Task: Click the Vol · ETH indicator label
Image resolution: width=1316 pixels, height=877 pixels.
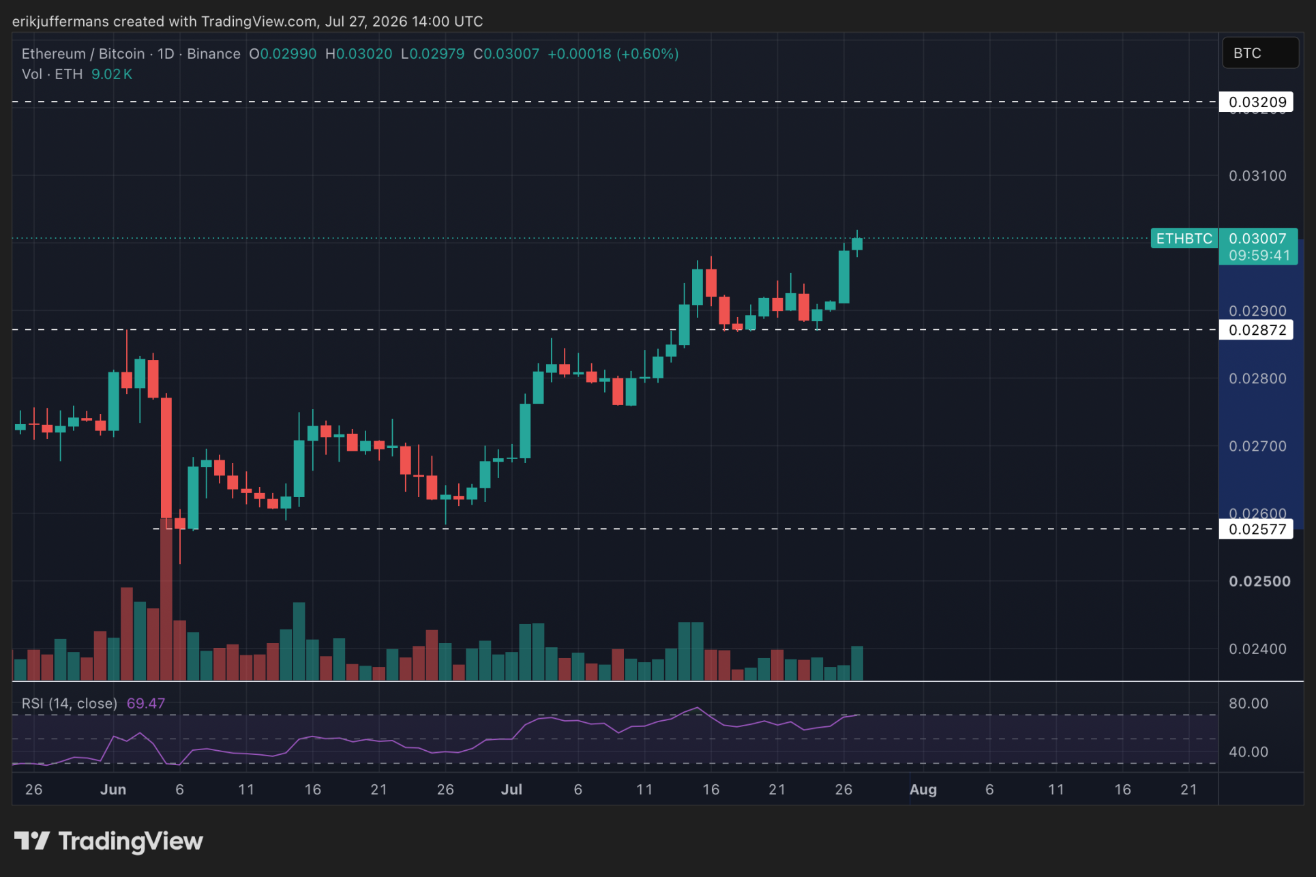Action: (x=52, y=74)
